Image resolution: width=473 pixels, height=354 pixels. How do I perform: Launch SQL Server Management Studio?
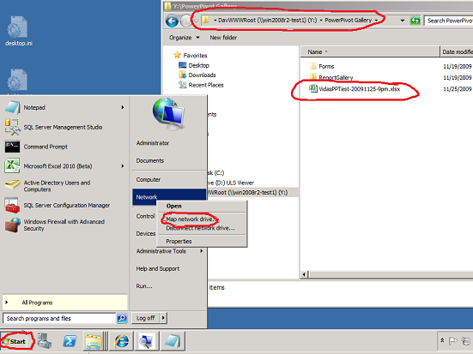pyautogui.click(x=63, y=127)
